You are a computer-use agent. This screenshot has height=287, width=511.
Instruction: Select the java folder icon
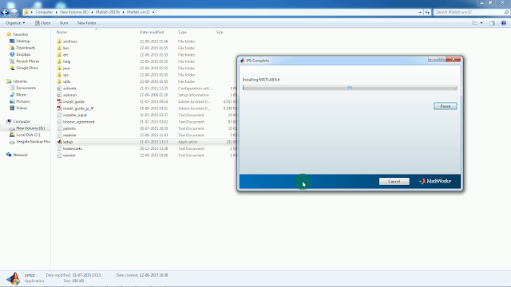click(59, 68)
